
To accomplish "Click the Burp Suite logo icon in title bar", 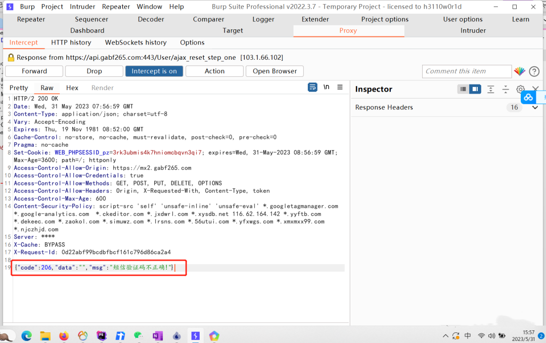I will 10,7.
